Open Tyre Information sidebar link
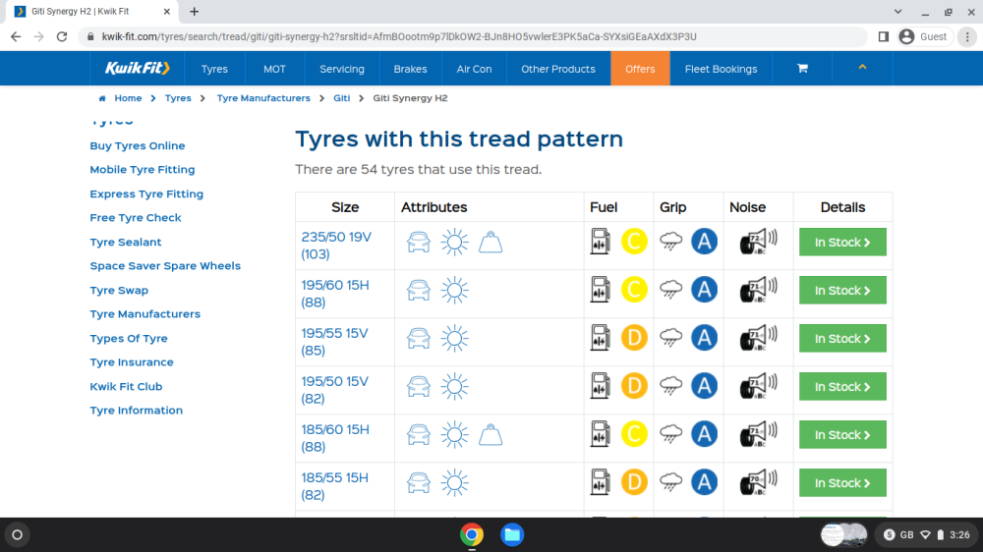The image size is (983, 552). 136,411
